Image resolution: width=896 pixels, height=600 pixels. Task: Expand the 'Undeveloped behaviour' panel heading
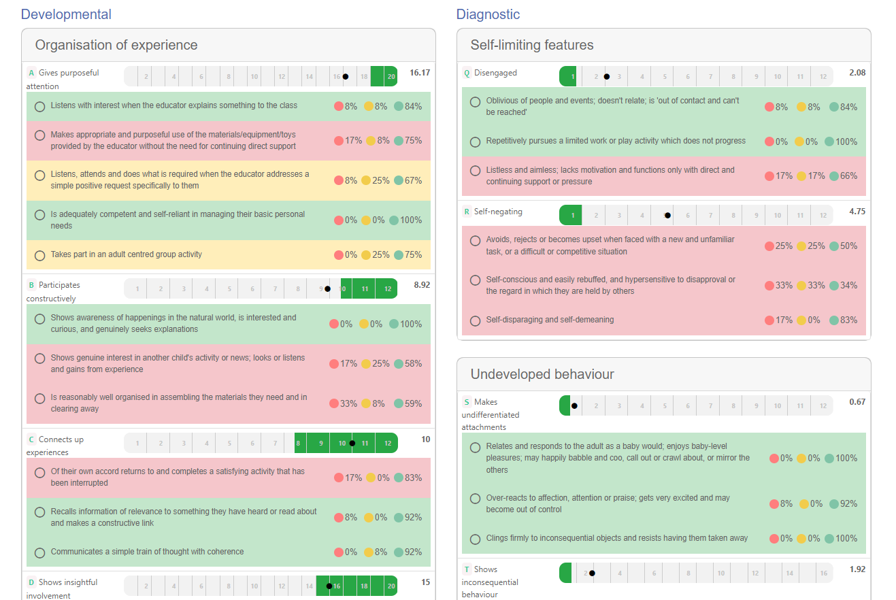pyautogui.click(x=542, y=375)
